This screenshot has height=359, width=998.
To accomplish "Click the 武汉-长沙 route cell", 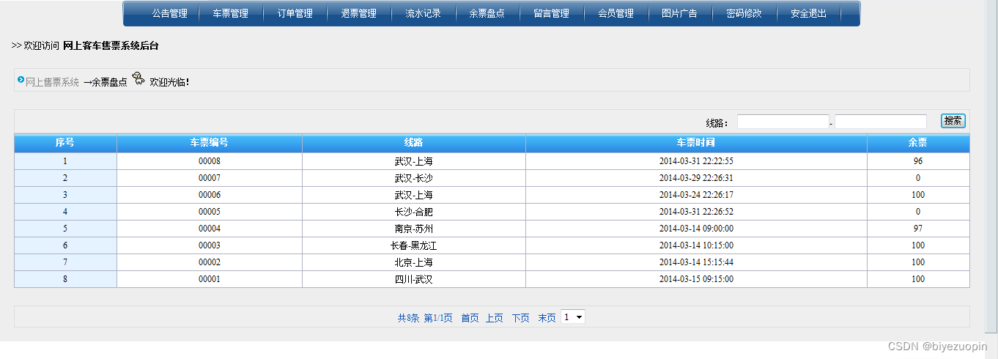I will pyautogui.click(x=414, y=178).
